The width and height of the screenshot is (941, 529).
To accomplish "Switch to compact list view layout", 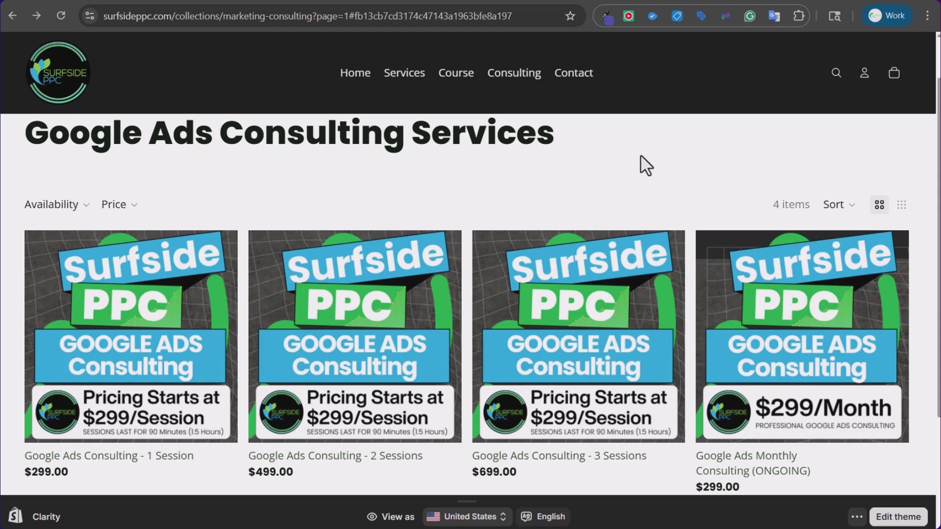I will click(x=902, y=204).
